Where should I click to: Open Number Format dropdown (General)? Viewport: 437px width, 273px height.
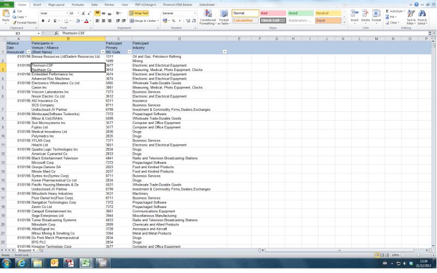click(x=194, y=13)
